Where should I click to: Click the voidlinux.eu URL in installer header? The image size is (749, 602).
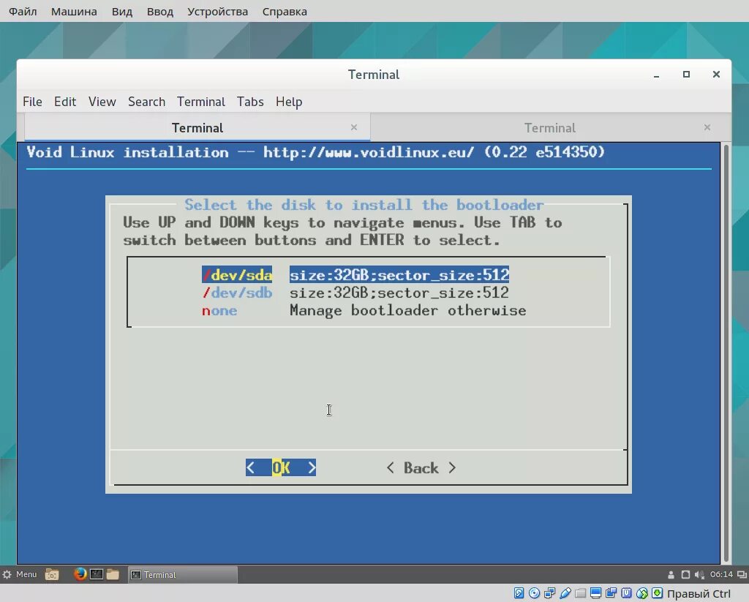pos(369,152)
